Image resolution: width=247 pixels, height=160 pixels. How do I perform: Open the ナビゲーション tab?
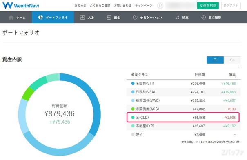pyautogui.click(x=147, y=17)
